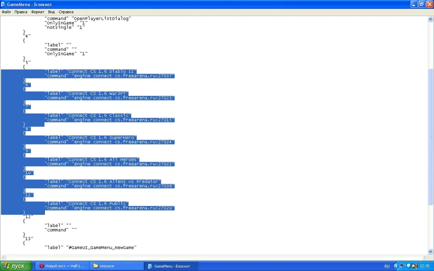
Task: Open the Справка menu
Action: 66,12
